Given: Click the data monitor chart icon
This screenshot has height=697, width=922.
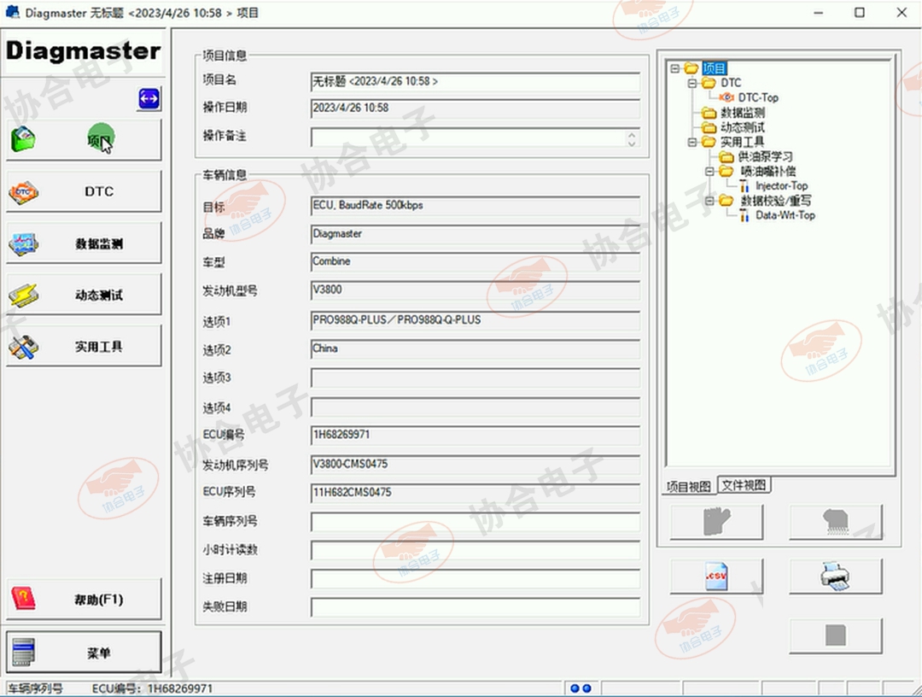Looking at the screenshot, I should [x=24, y=243].
